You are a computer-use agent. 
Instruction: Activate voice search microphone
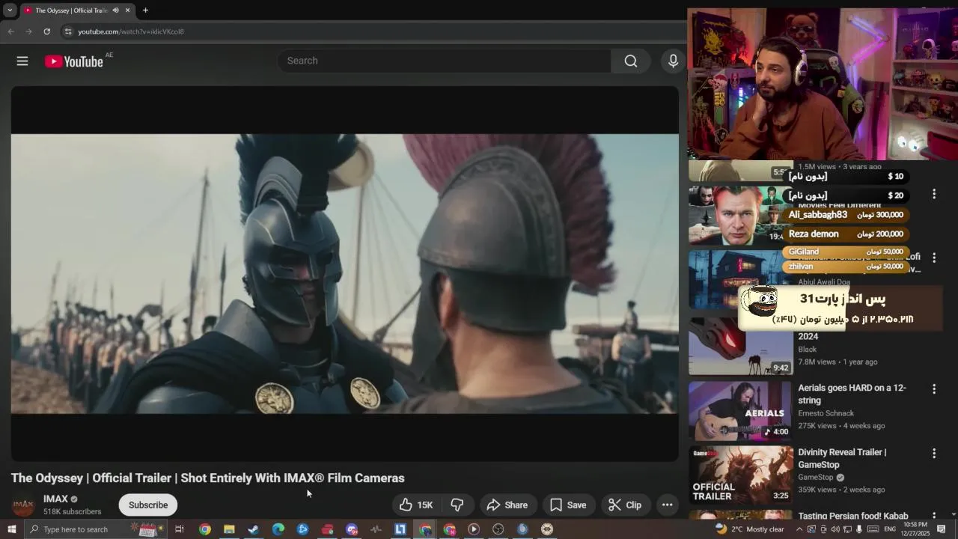point(673,61)
